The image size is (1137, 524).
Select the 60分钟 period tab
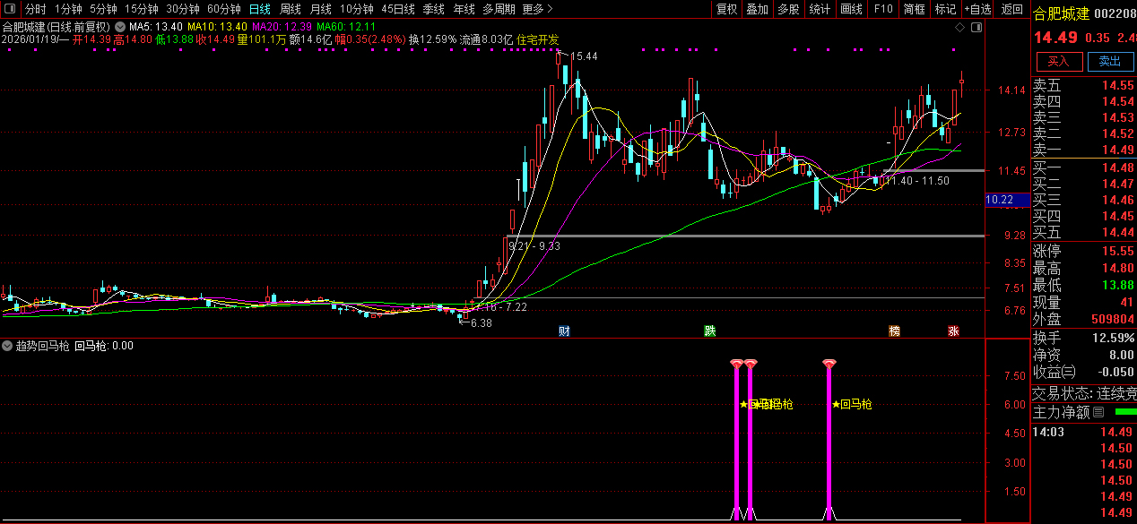pos(223,9)
